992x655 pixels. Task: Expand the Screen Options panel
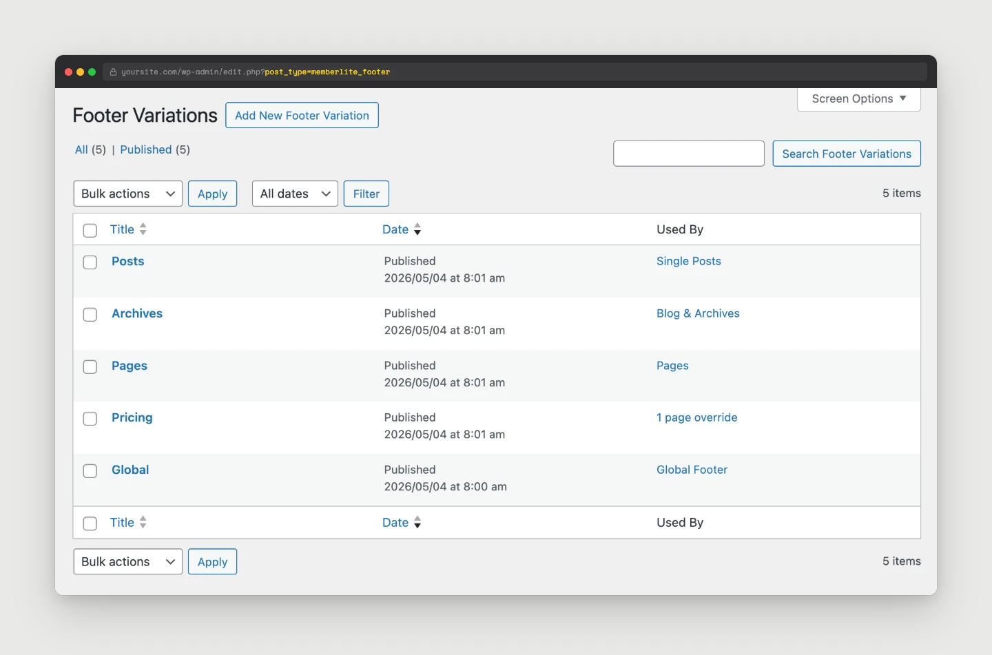click(x=859, y=98)
